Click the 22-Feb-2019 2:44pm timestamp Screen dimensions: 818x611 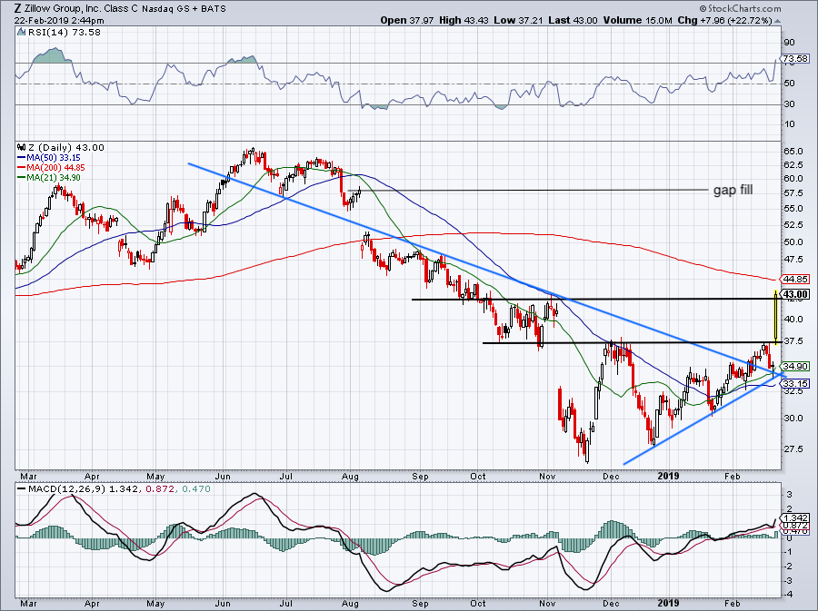tap(59, 21)
